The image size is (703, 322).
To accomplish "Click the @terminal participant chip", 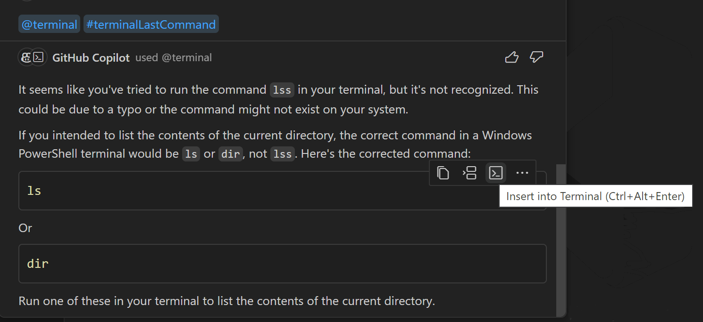I will (49, 24).
